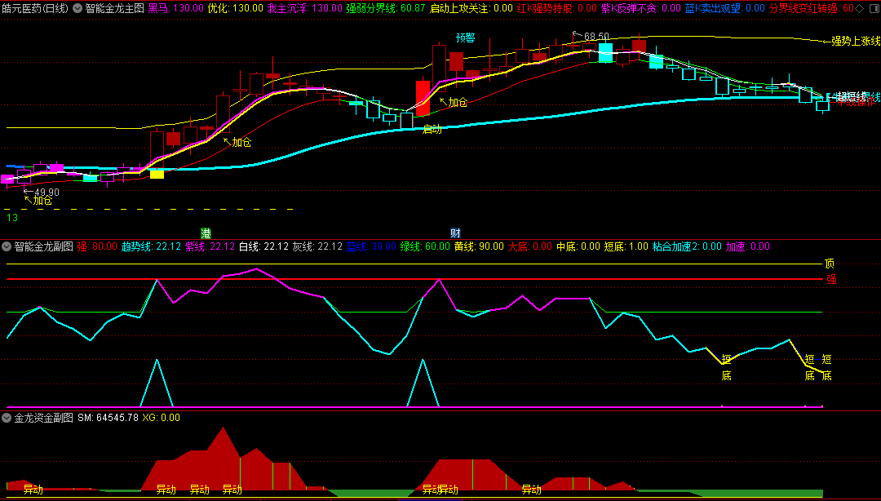Click the 强: 80.00 sub-chart value

point(97,246)
